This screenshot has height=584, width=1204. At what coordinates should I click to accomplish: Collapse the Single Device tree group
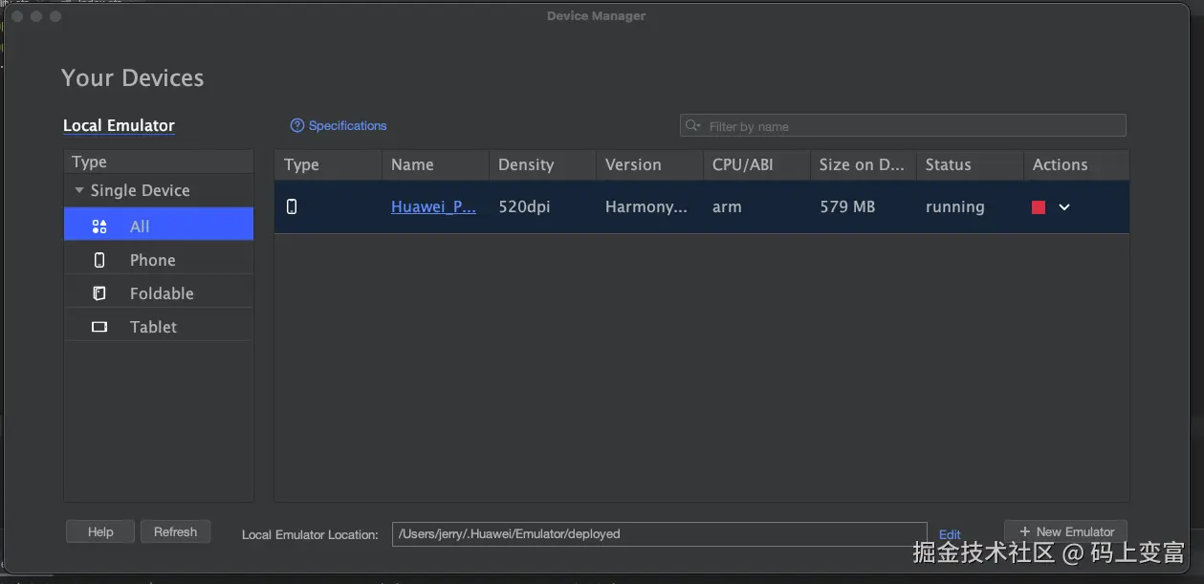tap(79, 190)
